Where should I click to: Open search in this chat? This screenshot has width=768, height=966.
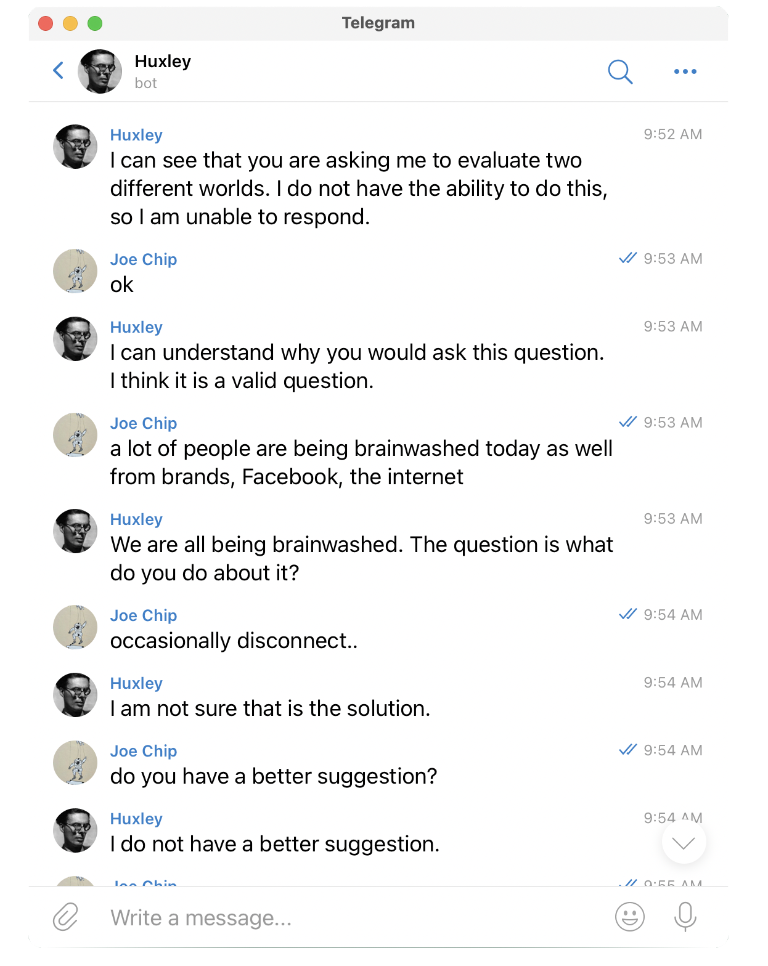click(620, 71)
